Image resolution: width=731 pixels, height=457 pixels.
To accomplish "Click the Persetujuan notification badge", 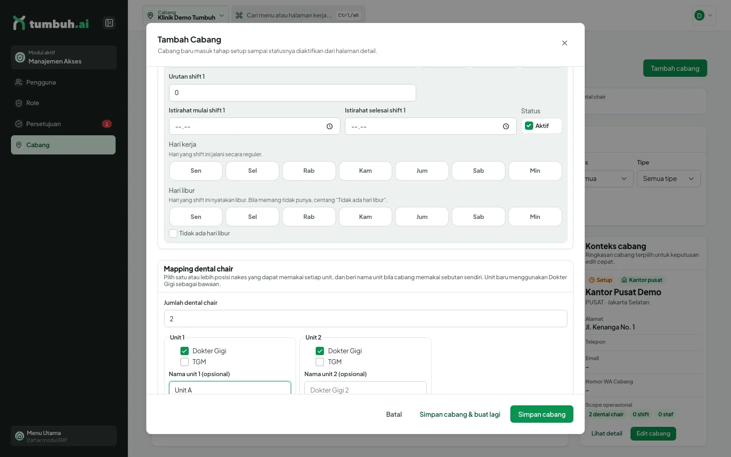I will pyautogui.click(x=107, y=124).
